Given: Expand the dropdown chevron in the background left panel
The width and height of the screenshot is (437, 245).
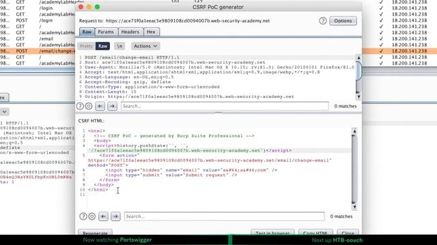Looking at the screenshot, I should point(5,112).
